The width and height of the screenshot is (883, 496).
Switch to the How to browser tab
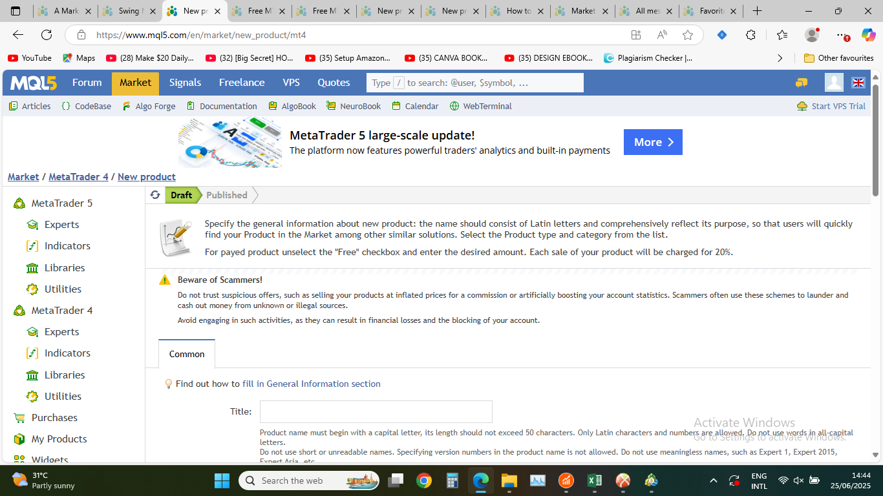click(x=518, y=11)
